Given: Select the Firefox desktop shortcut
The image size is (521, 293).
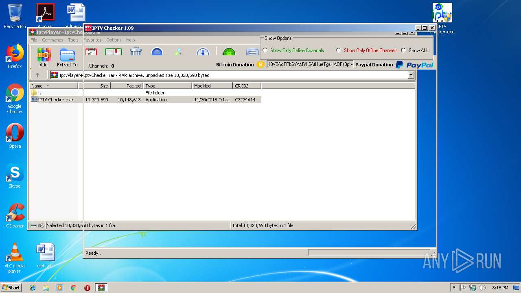Looking at the screenshot, I should [15, 56].
